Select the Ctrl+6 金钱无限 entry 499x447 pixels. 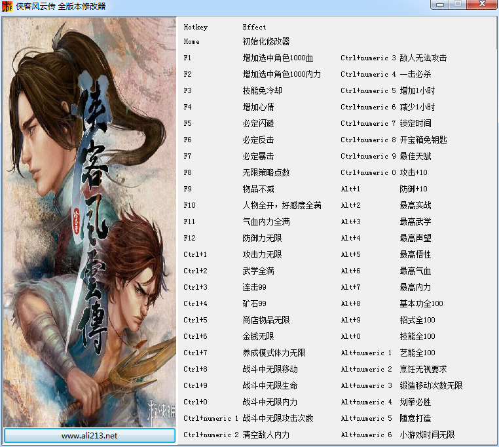tap(229, 336)
